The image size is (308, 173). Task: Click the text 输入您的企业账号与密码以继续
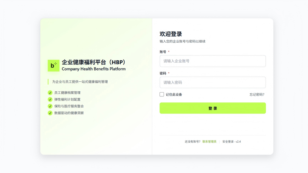[x=183, y=41]
